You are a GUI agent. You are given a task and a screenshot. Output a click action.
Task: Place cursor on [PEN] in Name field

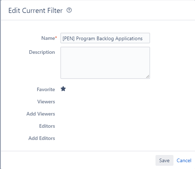(x=69, y=38)
